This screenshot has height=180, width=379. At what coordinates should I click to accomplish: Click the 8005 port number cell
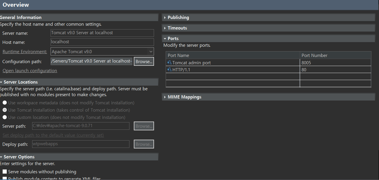coord(335,63)
